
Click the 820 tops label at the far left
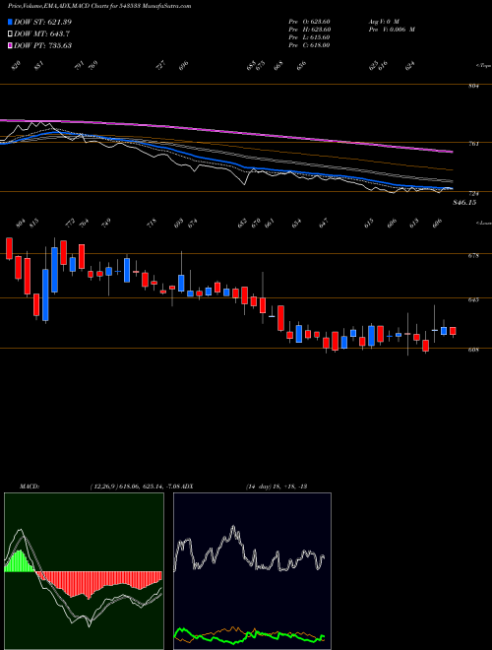point(16,65)
